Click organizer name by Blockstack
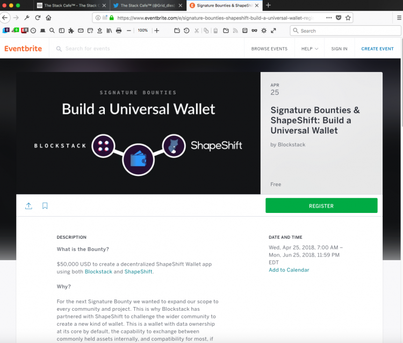 pos(287,145)
